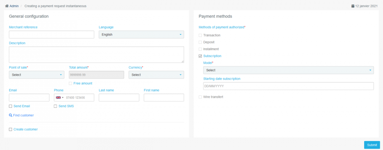Enable the Send Email checkbox
The height and width of the screenshot is (150, 383).
(11, 106)
